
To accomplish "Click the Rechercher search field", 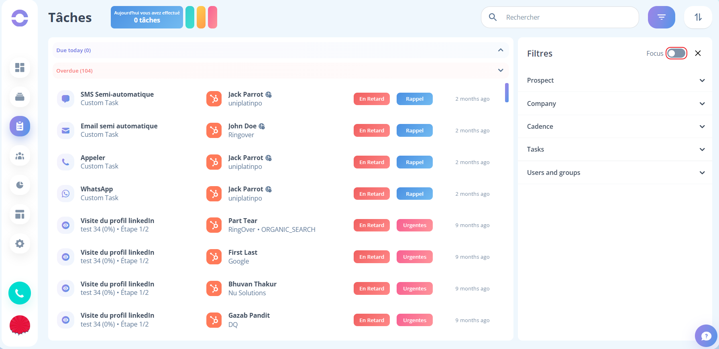I will tap(560, 17).
